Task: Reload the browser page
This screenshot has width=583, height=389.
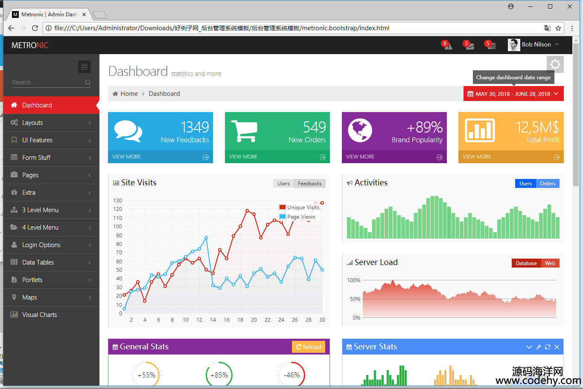Action: (x=35, y=28)
